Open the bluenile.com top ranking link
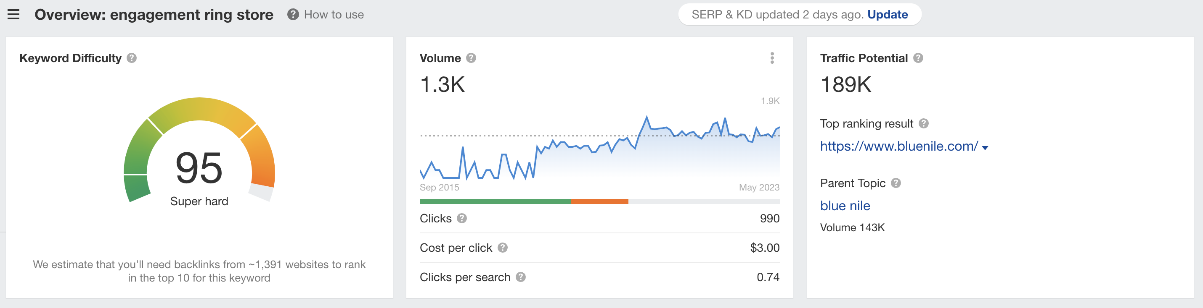 898,146
